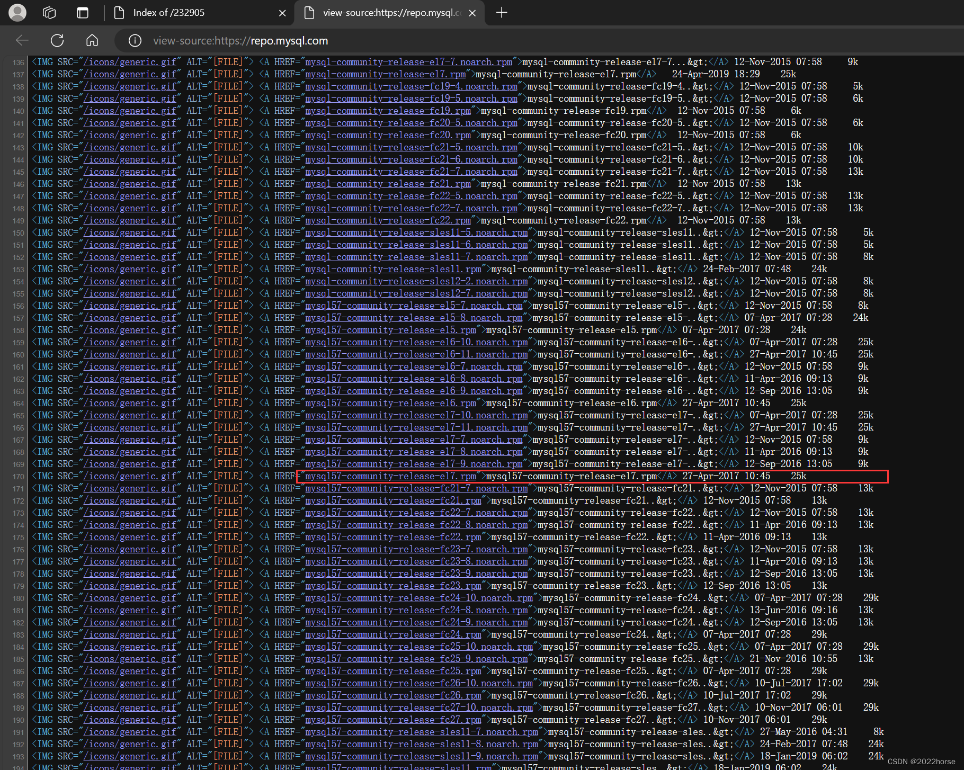View site information icon in address bar
Image resolution: width=964 pixels, height=770 pixels.
(135, 41)
